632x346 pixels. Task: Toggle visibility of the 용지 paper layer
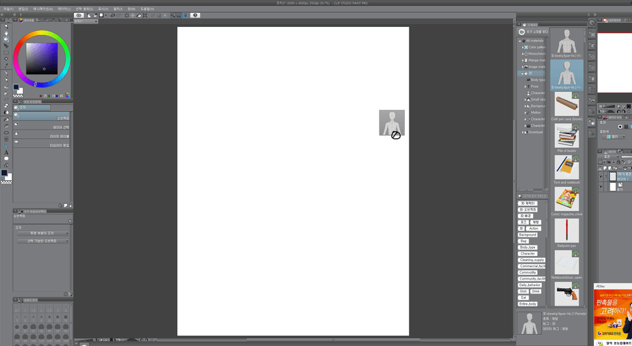601,187
